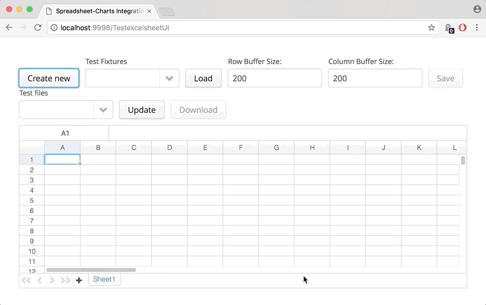The image size is (486, 305).
Task: Open the extension icon with 0 badge
Action: (449, 28)
